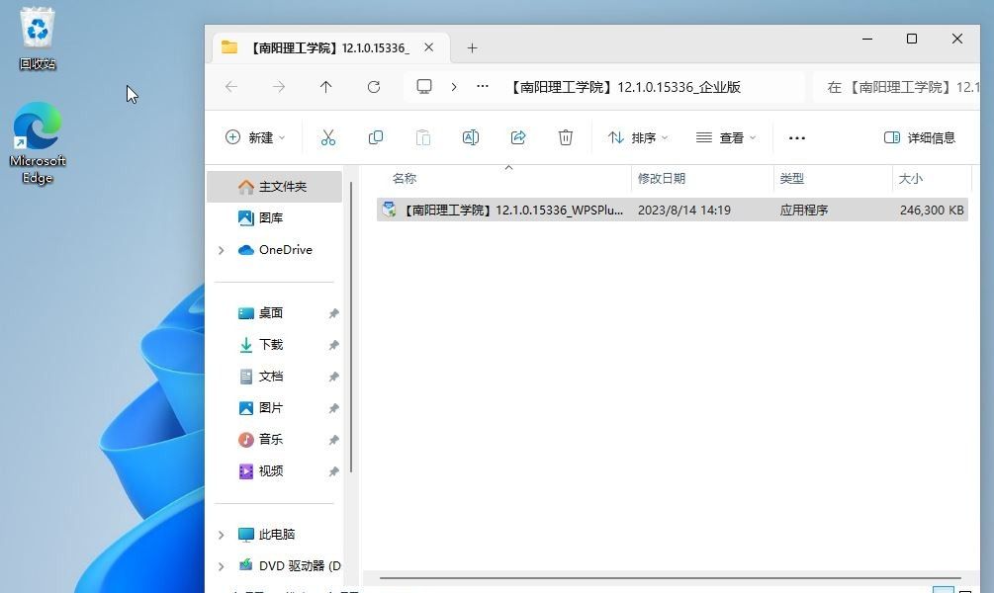Add a new Explorer tab
The height and width of the screenshot is (593, 994).
coord(473,48)
